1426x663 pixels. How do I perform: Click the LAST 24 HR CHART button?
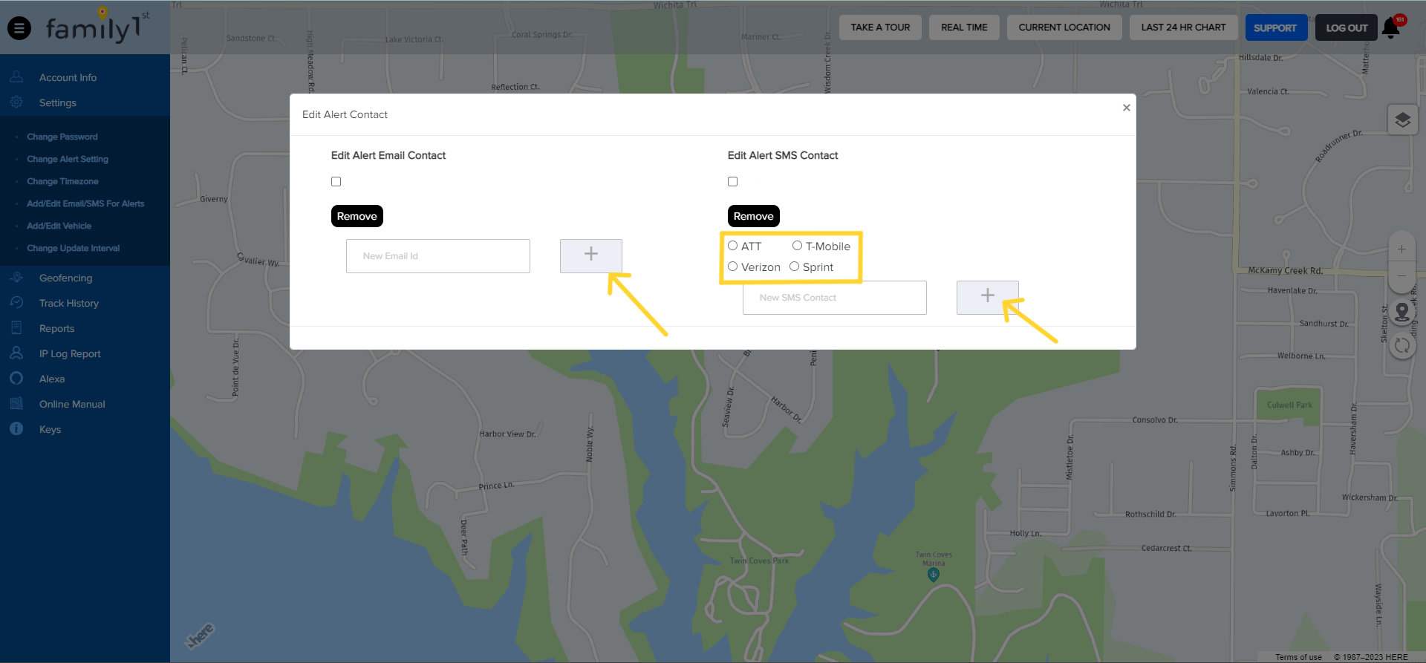pos(1184,27)
